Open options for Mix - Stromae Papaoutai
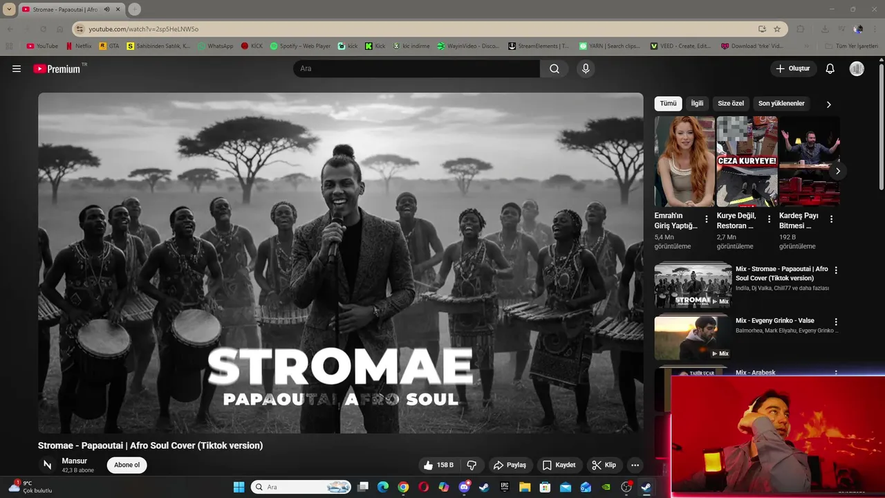The image size is (885, 498). (x=836, y=270)
